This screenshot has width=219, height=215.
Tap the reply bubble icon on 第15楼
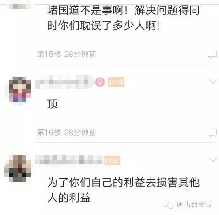[x=212, y=54]
